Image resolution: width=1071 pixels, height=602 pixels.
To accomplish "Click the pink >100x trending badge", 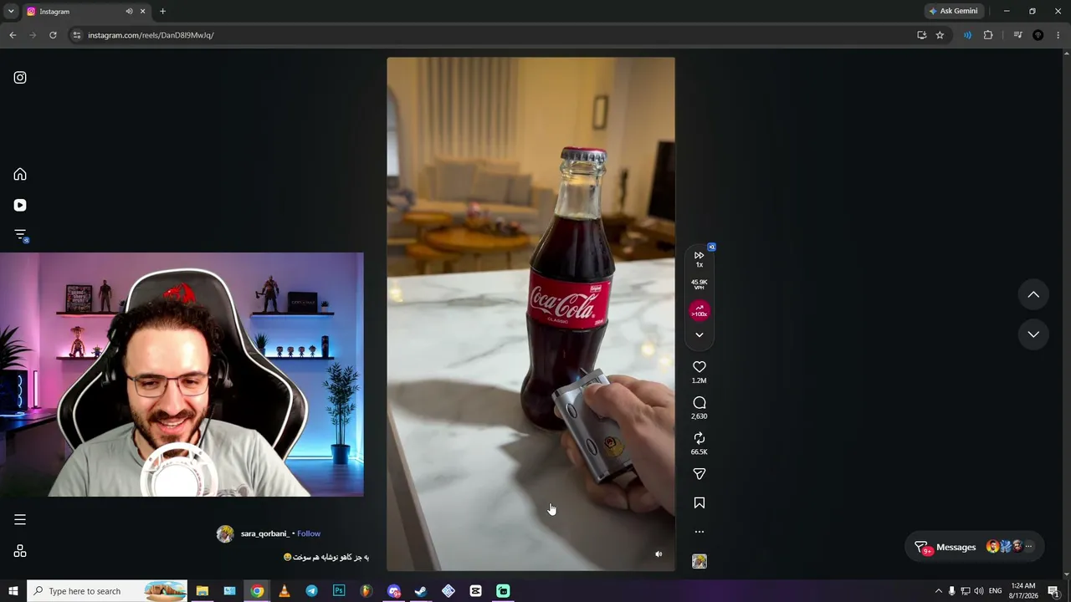I will (699, 311).
